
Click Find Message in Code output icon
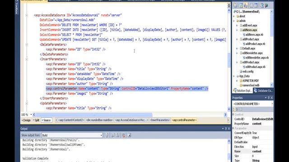(x=107, y=135)
